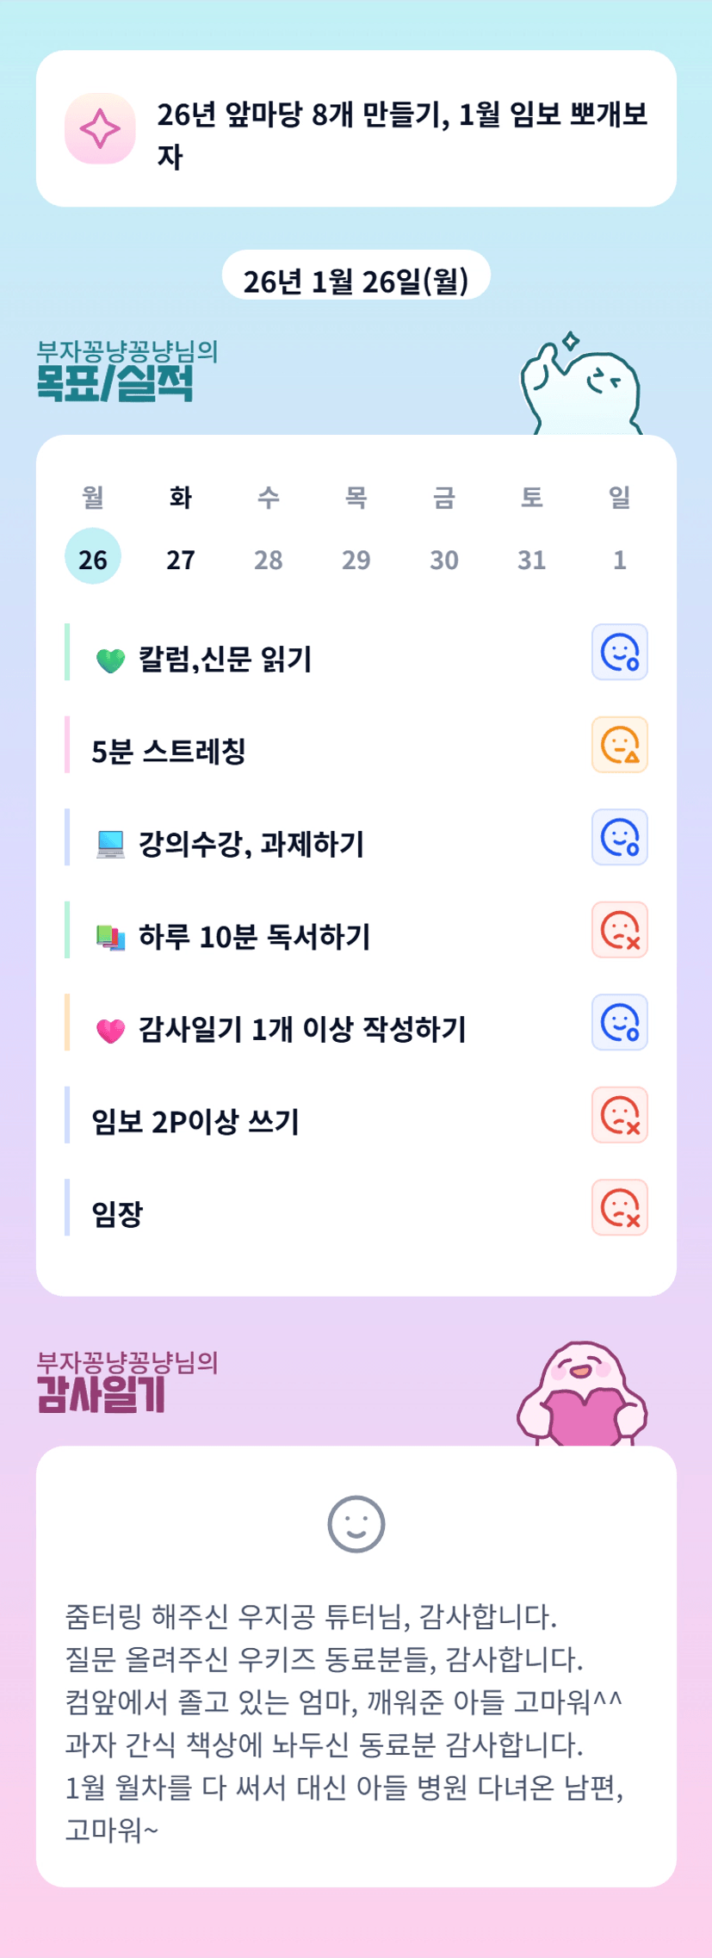Image resolution: width=712 pixels, height=1958 pixels.
Task: Click blue status face for 강의수강, 과제하기
Action: (619, 837)
